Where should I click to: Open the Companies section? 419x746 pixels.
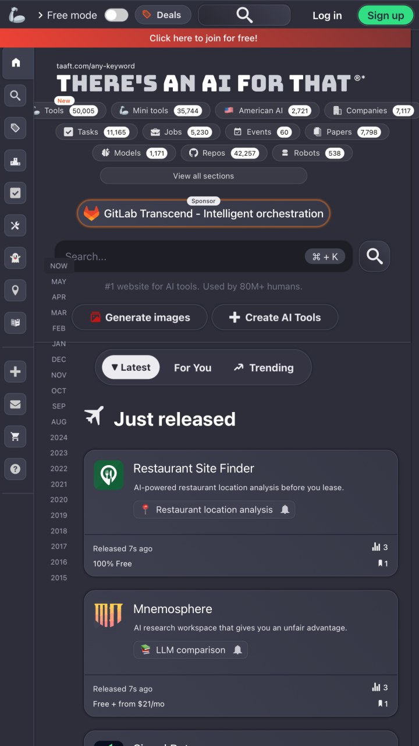[371, 111]
